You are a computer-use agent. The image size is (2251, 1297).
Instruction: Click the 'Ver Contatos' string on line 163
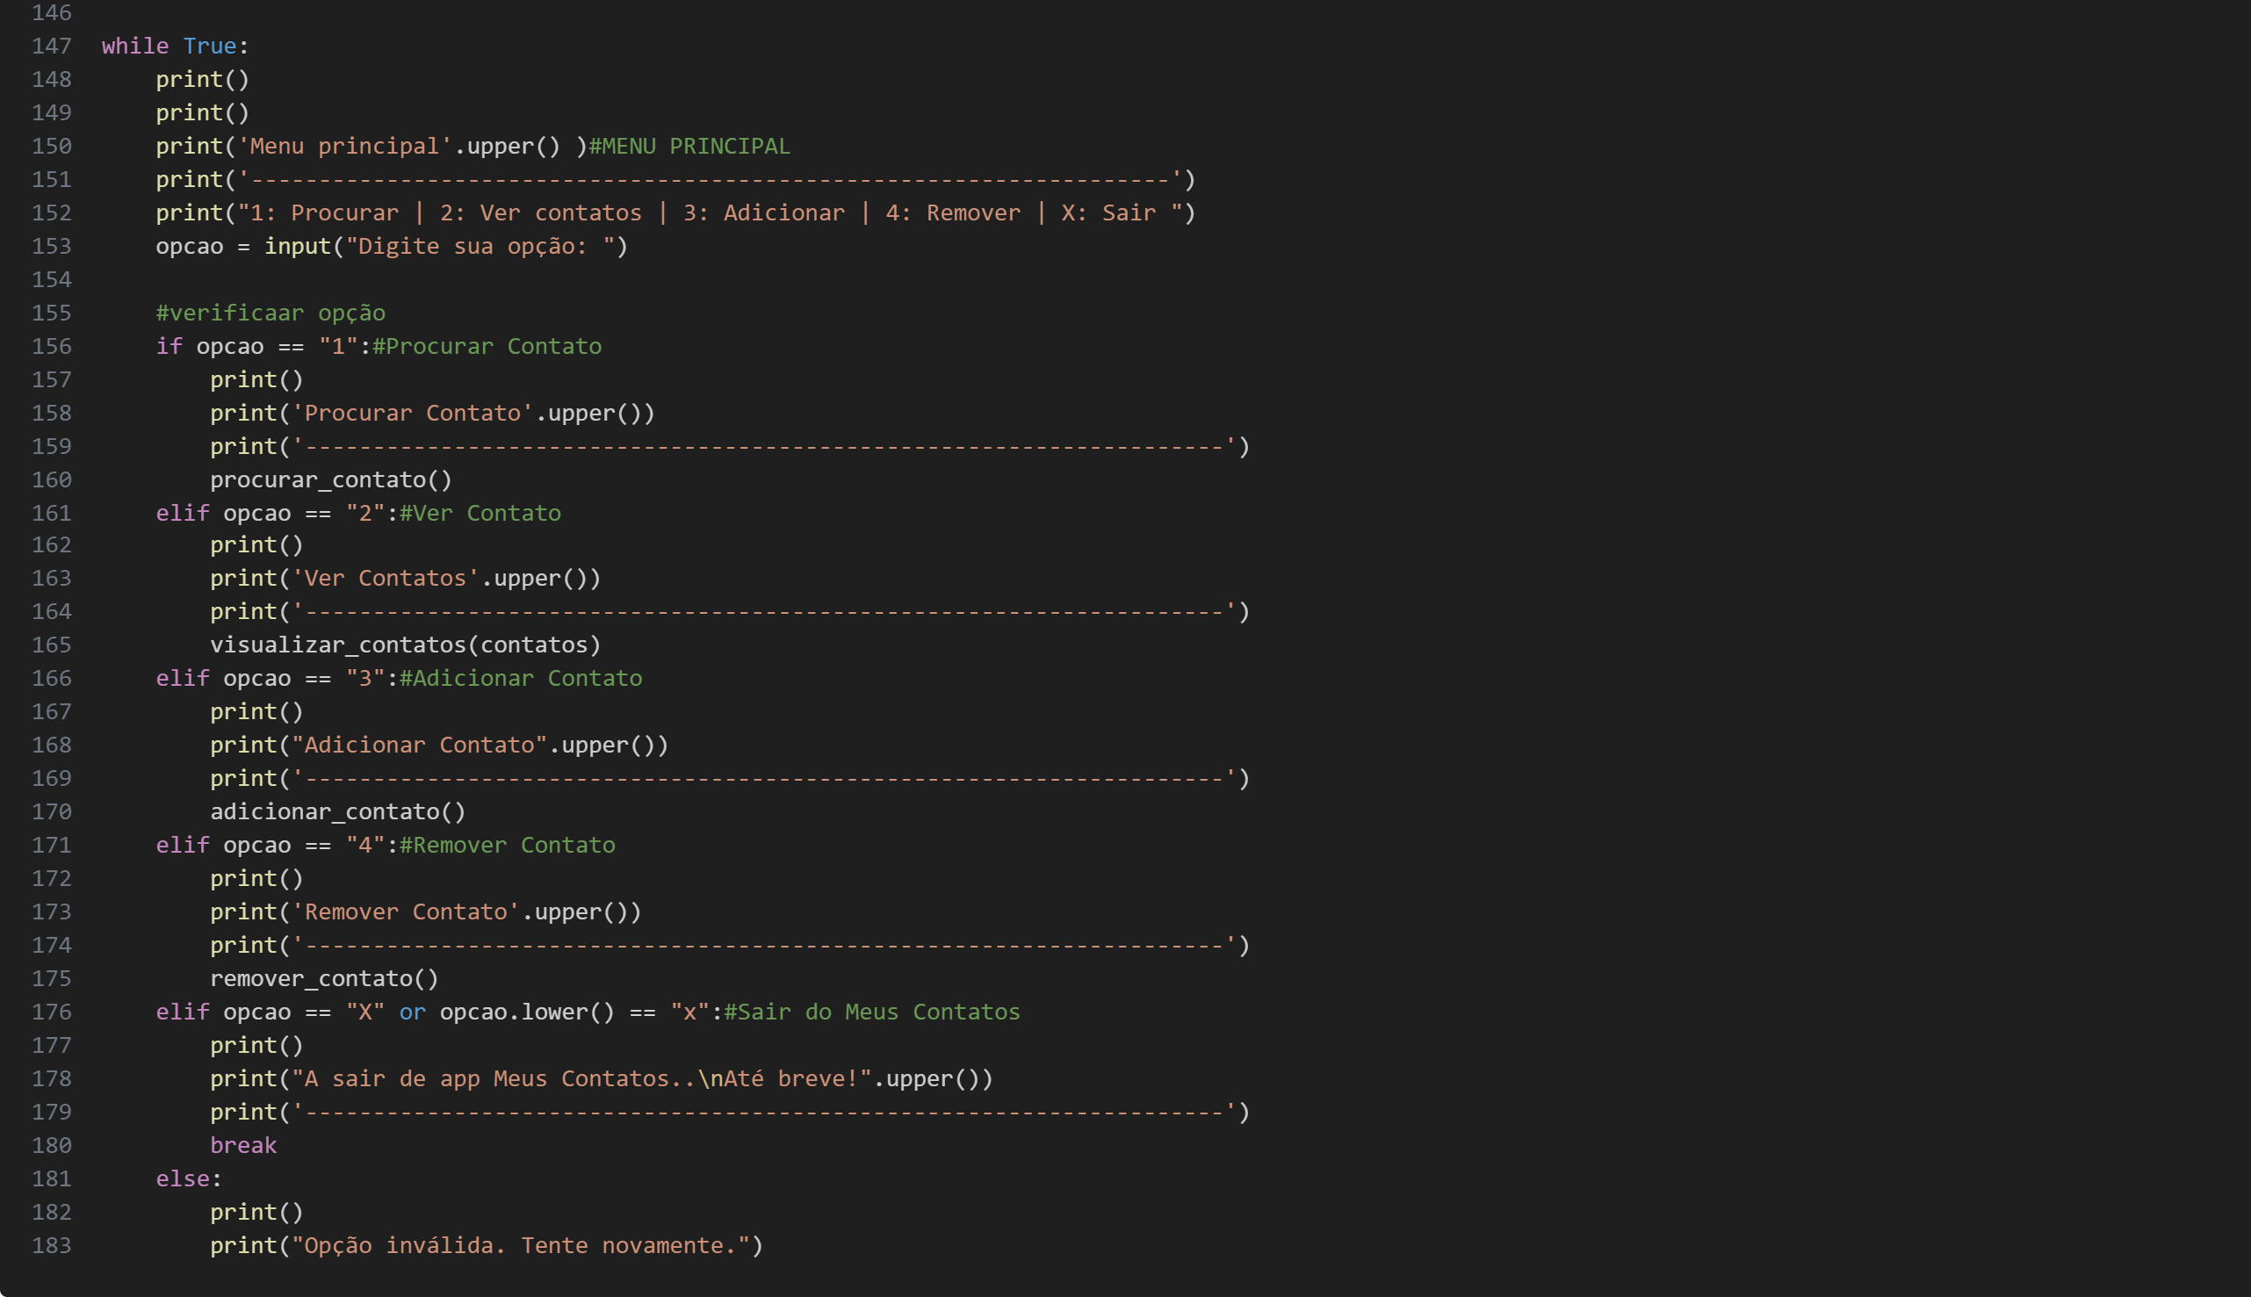(386, 578)
